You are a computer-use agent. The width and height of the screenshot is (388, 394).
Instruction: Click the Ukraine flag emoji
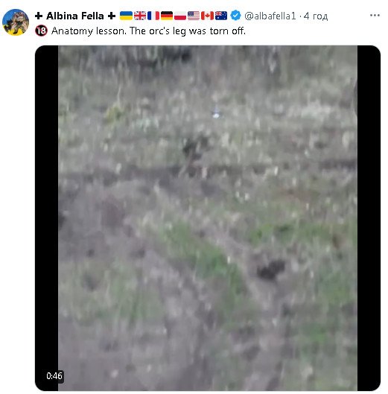click(x=126, y=16)
